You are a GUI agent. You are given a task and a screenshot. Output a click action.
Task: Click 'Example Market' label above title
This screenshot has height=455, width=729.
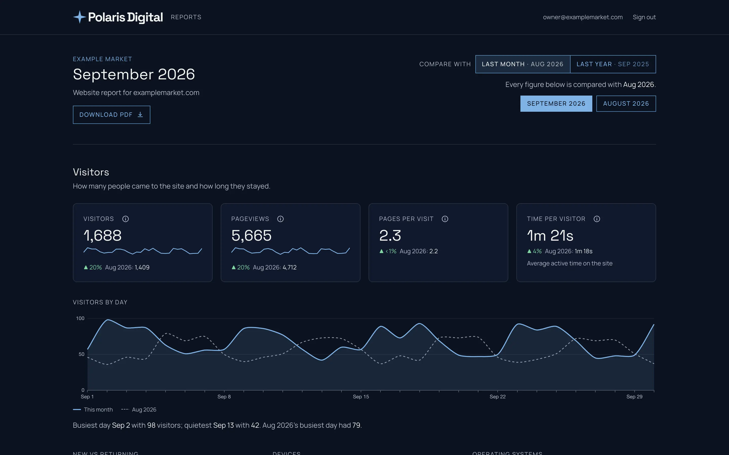103,59
